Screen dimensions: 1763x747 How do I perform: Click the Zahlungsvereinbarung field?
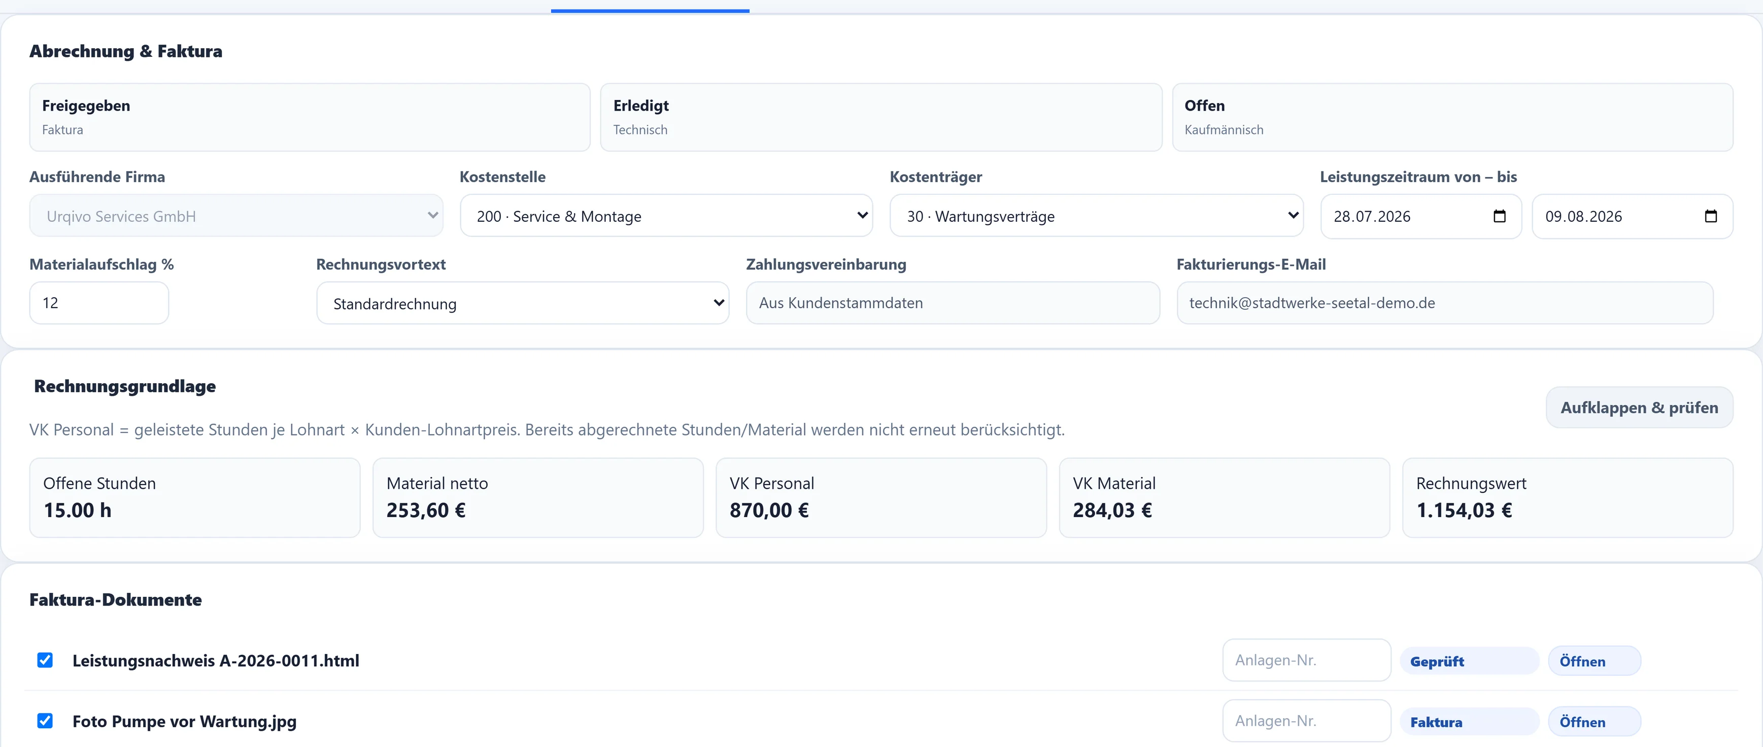coord(953,303)
